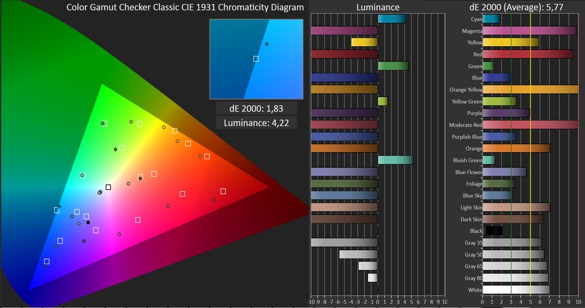Select the Moderate Red dE 2000 bar
Image resolution: width=585 pixels, height=308 pixels.
pyautogui.click(x=530, y=125)
